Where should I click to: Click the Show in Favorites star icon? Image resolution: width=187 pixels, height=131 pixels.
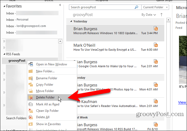pyautogui.click(x=31, y=124)
